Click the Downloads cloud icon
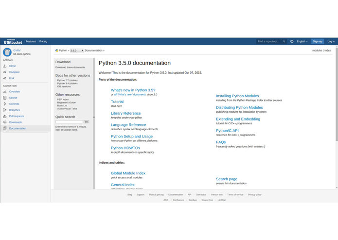The height and width of the screenshot is (240, 338). pos(5,122)
